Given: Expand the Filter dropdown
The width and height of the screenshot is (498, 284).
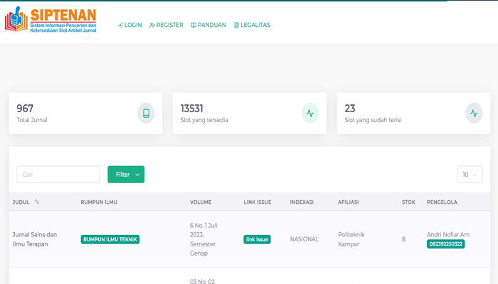Looking at the screenshot, I should 126,175.
